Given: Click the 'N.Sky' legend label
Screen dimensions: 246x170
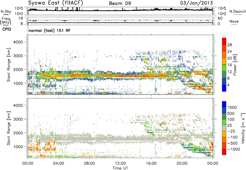Looking at the screenshot, I should pyautogui.click(x=6, y=11).
